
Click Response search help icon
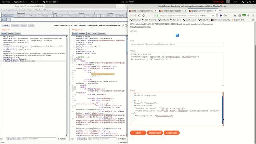(72, 139)
